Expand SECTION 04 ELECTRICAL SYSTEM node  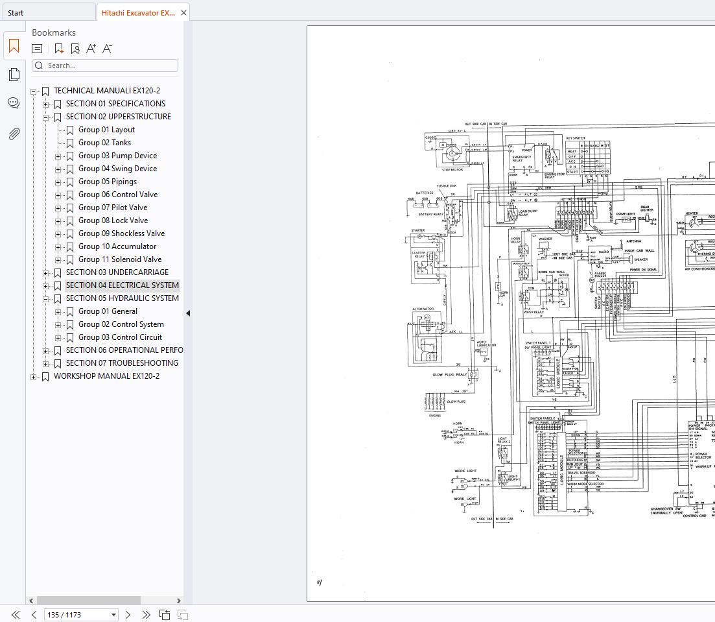pos(45,286)
